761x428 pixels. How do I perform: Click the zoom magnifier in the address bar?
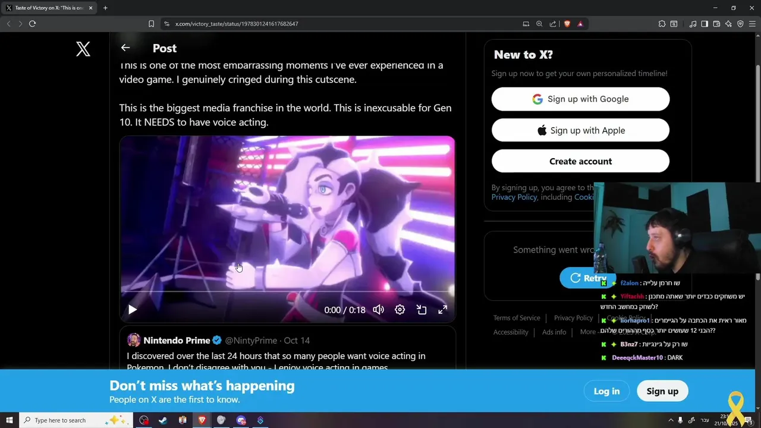click(539, 24)
